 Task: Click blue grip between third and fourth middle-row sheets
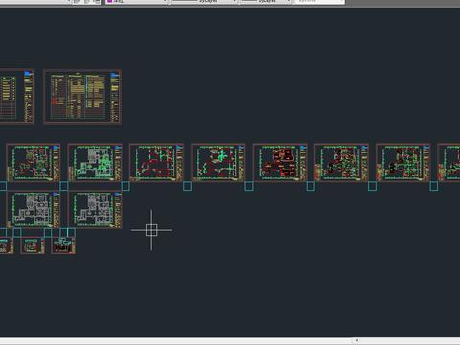pyautogui.click(x=187, y=186)
